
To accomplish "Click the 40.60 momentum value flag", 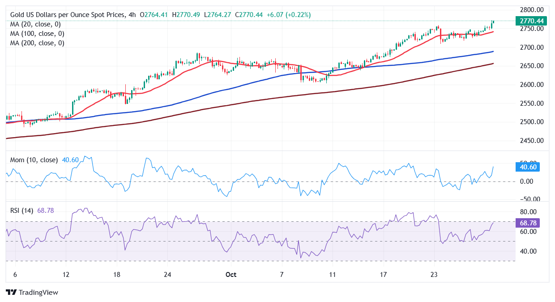I will [528, 166].
